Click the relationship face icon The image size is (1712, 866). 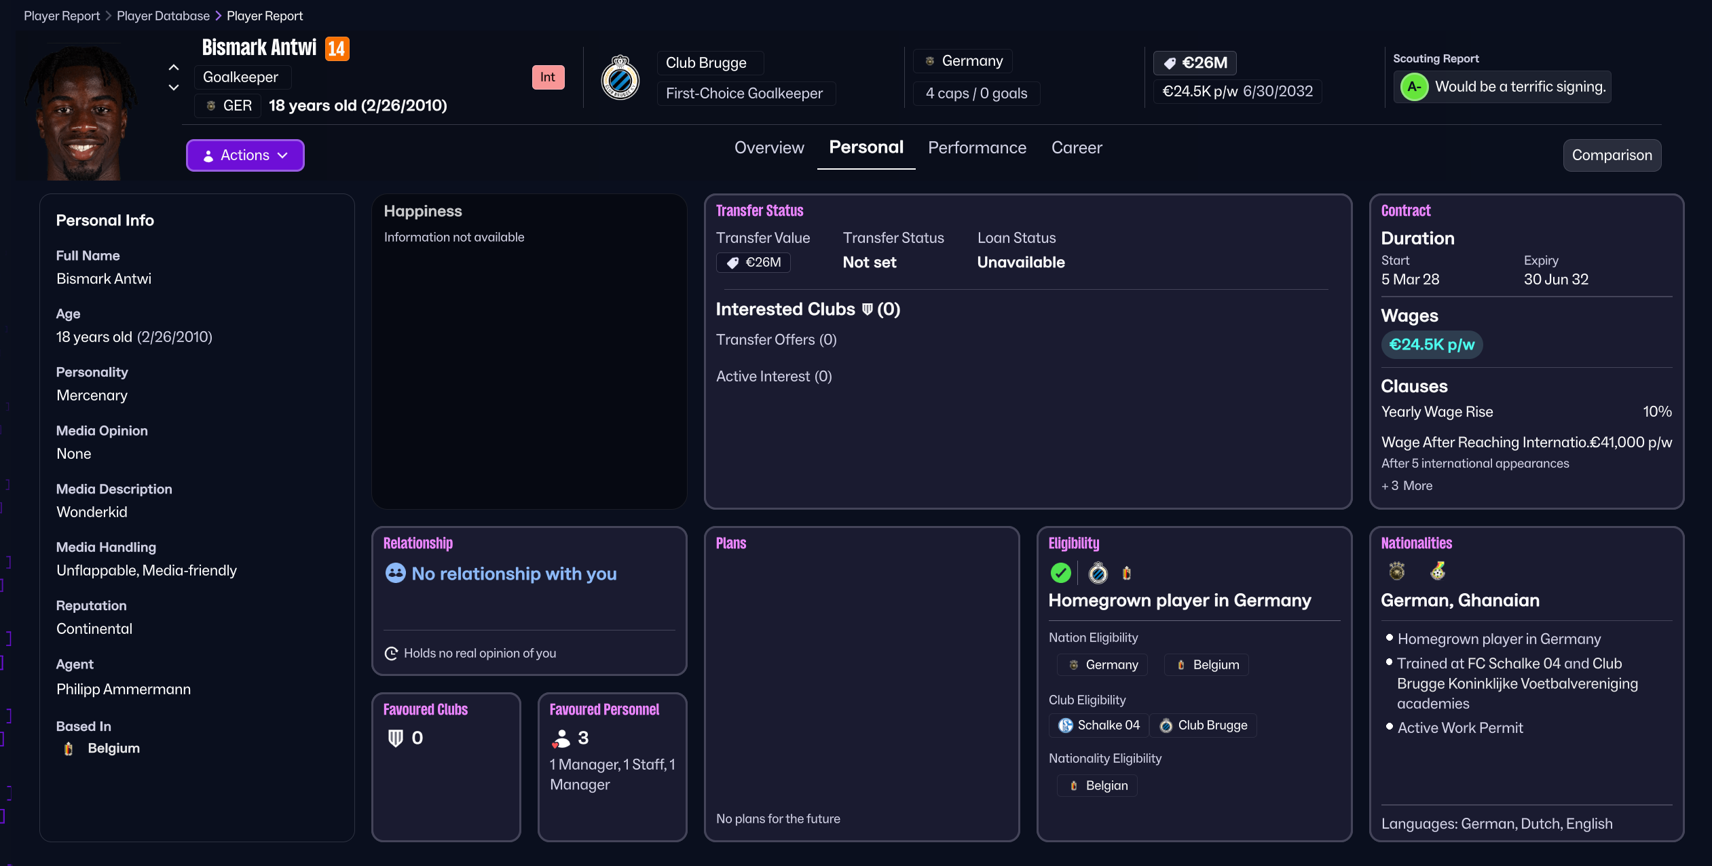[395, 573]
